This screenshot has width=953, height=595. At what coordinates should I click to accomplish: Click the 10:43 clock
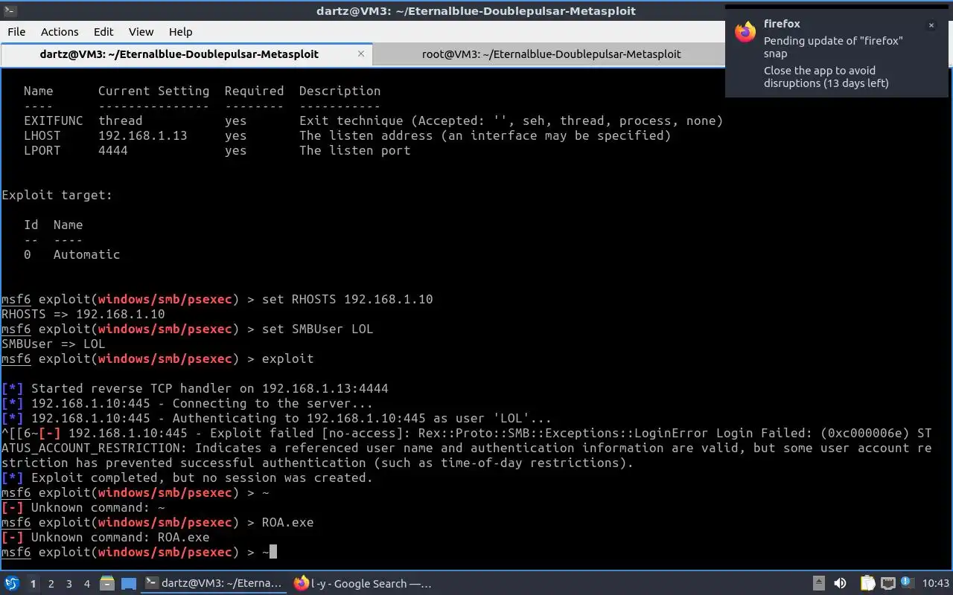point(936,584)
